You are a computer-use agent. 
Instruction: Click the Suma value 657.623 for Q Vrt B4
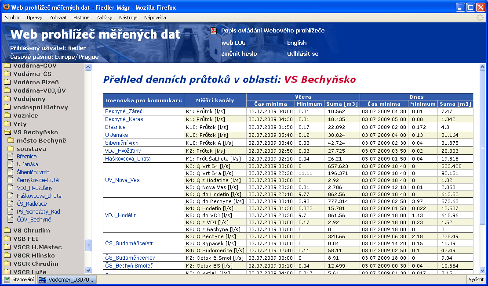[x=338, y=166]
